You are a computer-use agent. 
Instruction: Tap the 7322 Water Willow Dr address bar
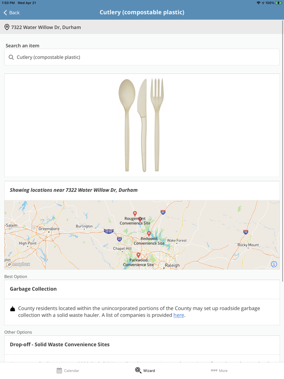(x=142, y=27)
